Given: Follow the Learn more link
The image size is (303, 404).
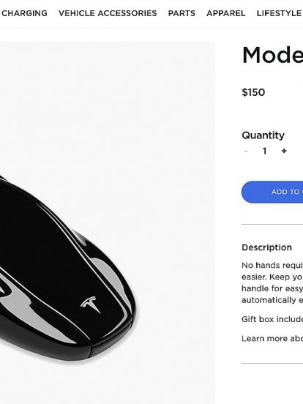Looking at the screenshot, I should pos(272,339).
